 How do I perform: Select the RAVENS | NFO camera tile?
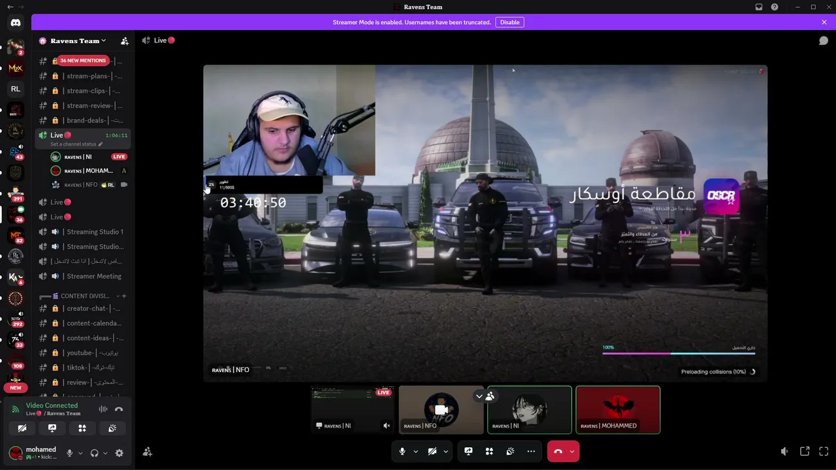[x=441, y=410]
